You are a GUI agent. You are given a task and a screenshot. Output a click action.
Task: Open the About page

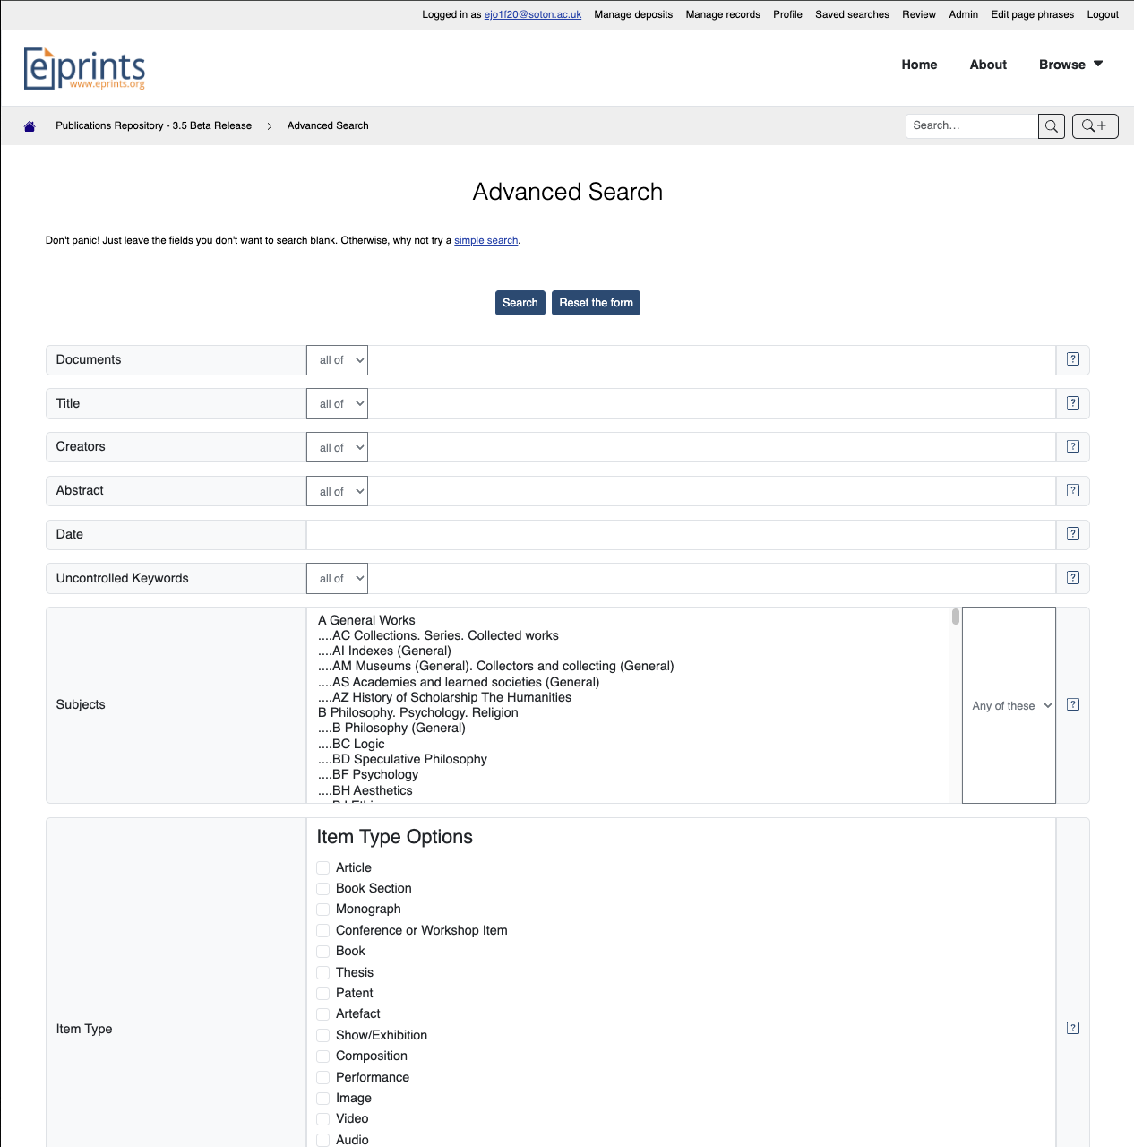[988, 65]
